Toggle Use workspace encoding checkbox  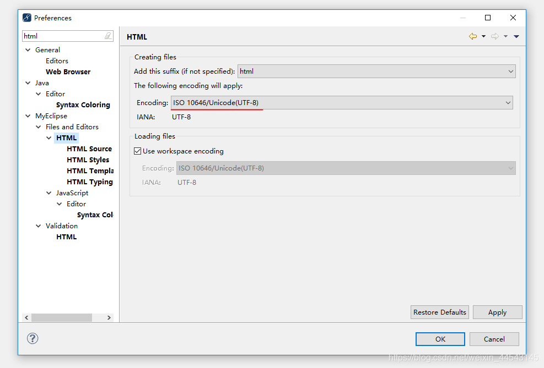point(137,151)
